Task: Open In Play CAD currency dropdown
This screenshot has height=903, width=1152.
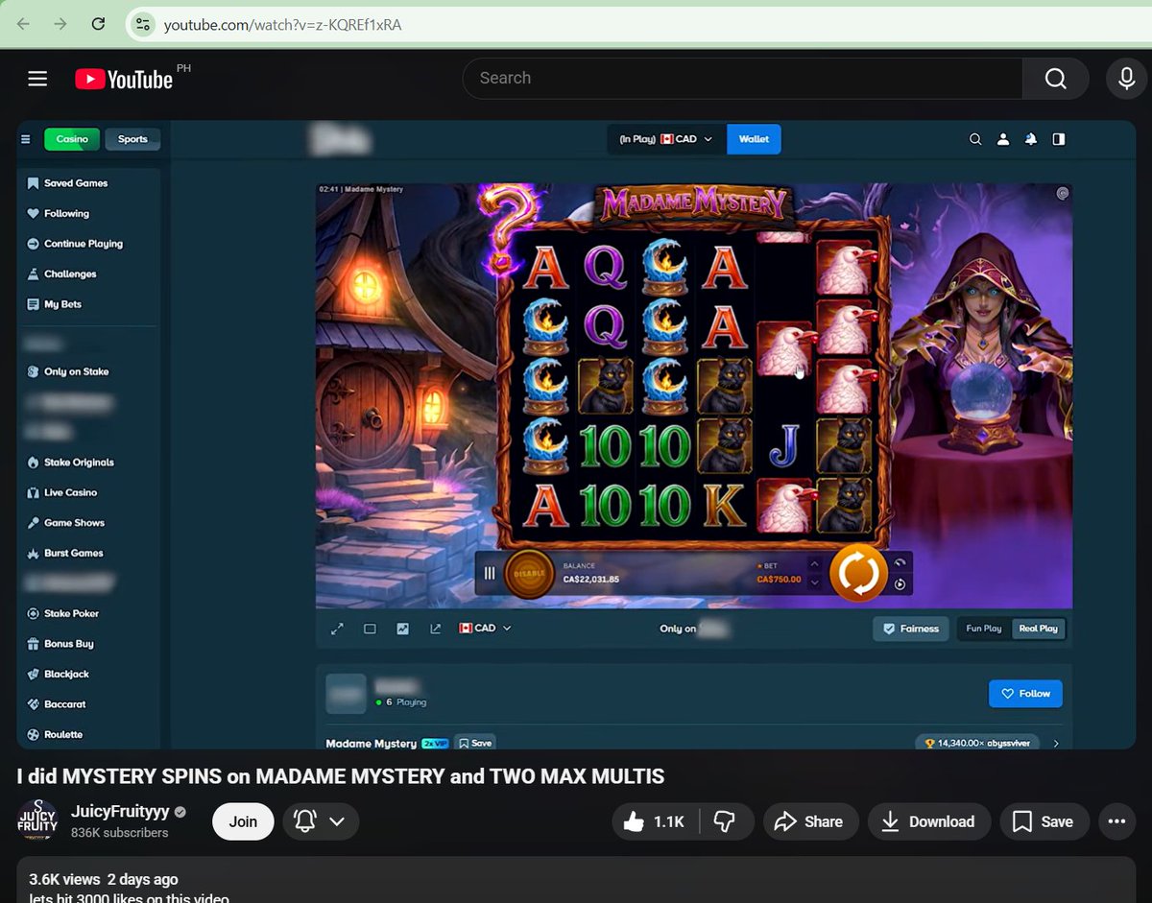Action: (x=667, y=139)
